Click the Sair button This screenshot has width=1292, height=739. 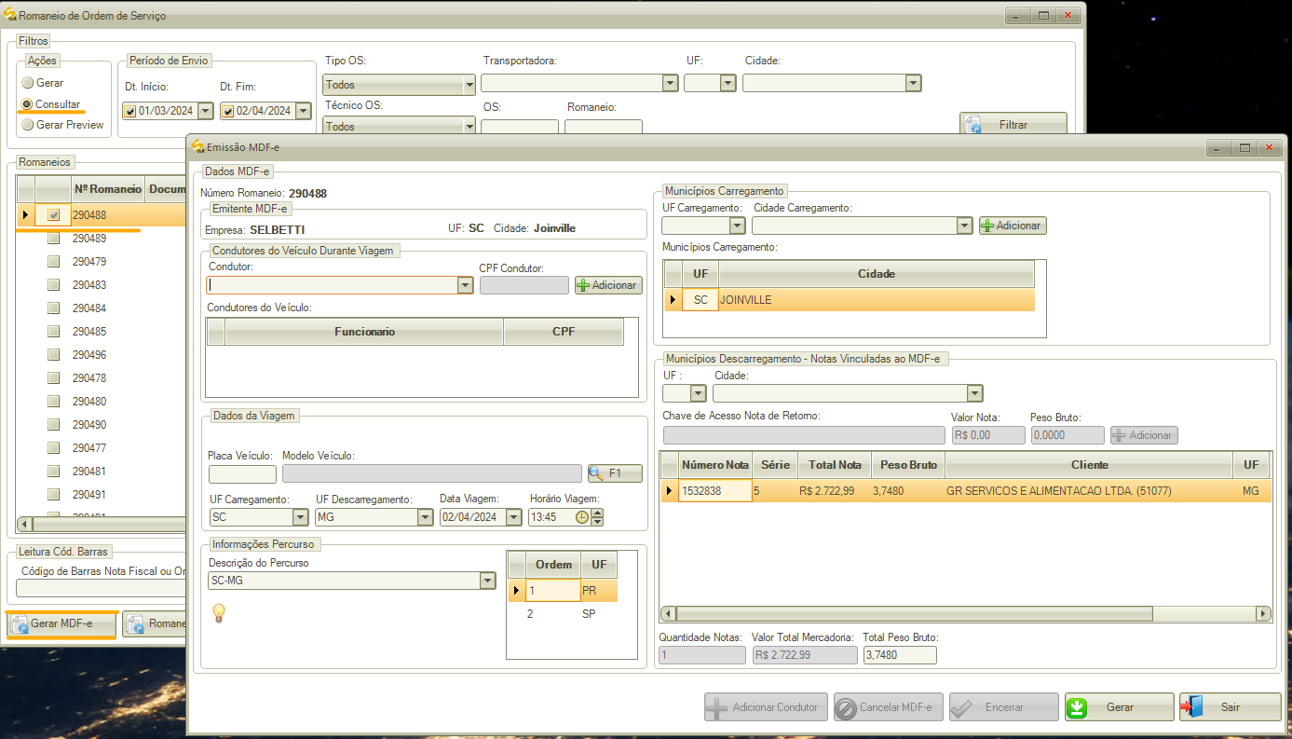(x=1230, y=707)
